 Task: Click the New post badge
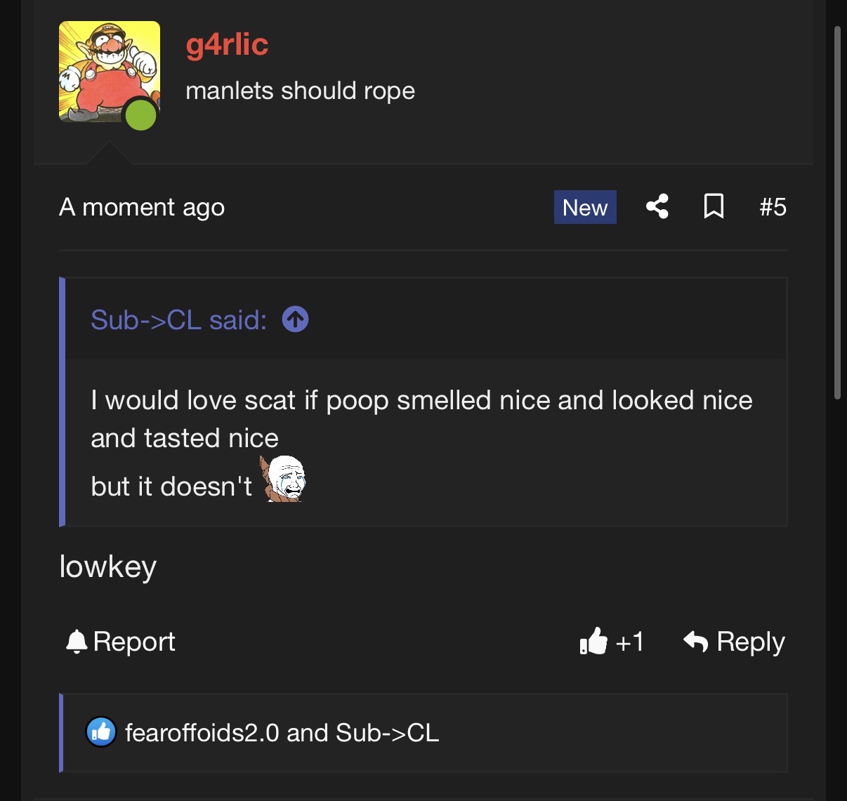click(585, 207)
